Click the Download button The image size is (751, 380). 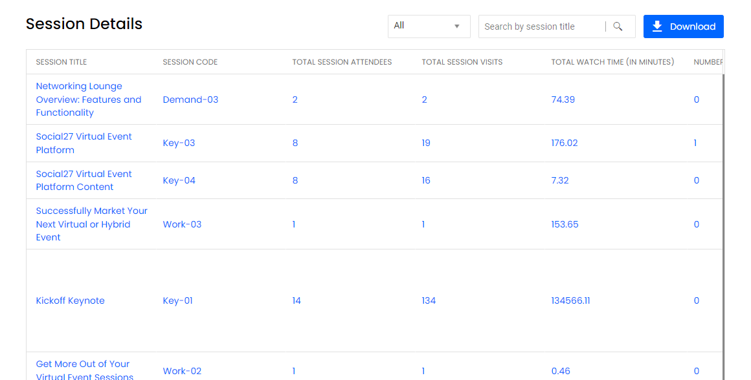683,26
